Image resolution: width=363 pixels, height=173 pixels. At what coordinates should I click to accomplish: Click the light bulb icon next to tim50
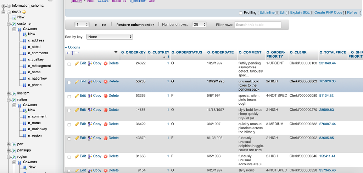pyautogui.click(x=24, y=12)
